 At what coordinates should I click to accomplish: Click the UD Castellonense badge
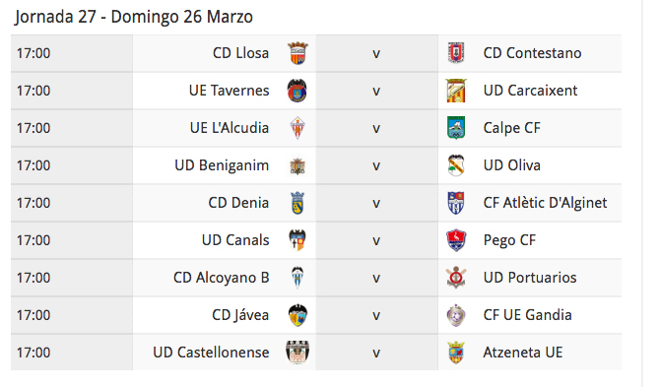[x=297, y=353]
